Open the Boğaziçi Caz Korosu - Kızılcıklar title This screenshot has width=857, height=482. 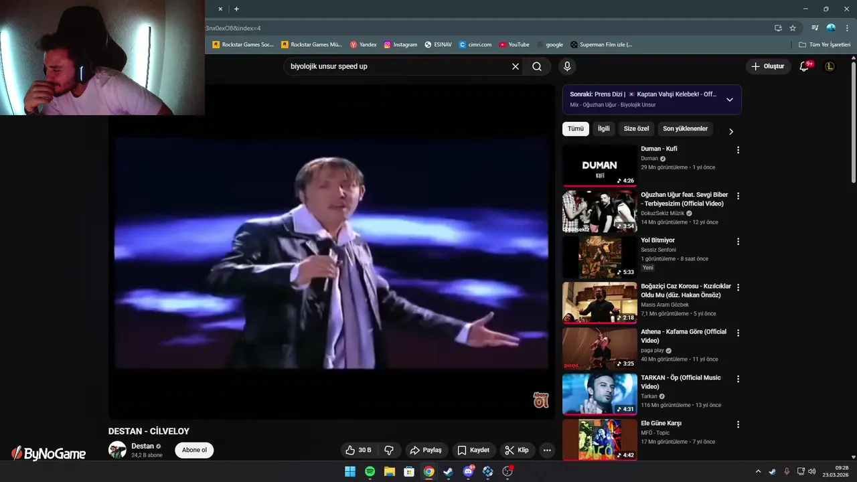click(686, 291)
